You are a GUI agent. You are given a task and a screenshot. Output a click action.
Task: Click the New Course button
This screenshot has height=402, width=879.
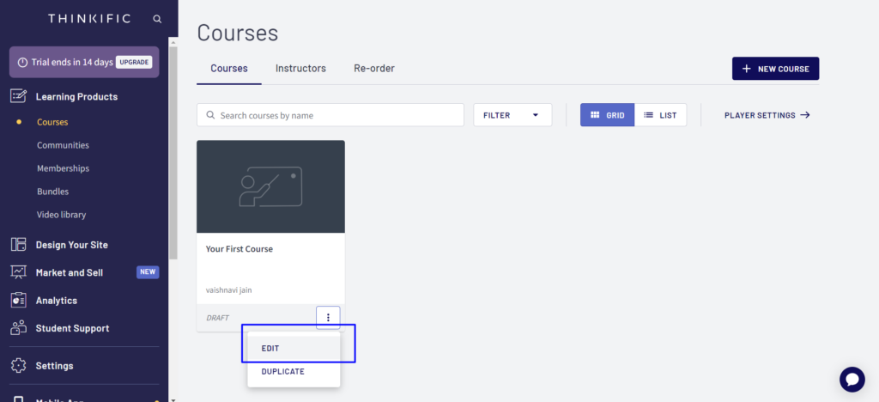click(775, 69)
